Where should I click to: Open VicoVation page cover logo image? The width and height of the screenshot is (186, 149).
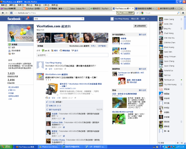coord(21,33)
